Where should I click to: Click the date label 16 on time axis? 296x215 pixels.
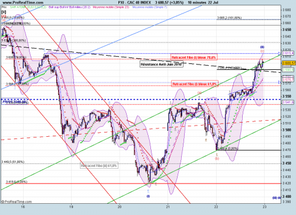[23, 207]
